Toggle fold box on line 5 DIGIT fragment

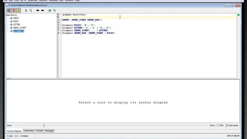(x=61, y=25)
